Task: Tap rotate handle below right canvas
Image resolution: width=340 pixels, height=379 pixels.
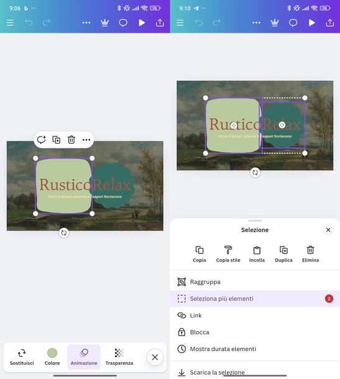Action: click(255, 173)
